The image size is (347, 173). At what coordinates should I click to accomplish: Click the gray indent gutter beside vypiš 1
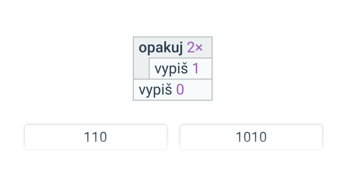pyautogui.click(x=141, y=68)
